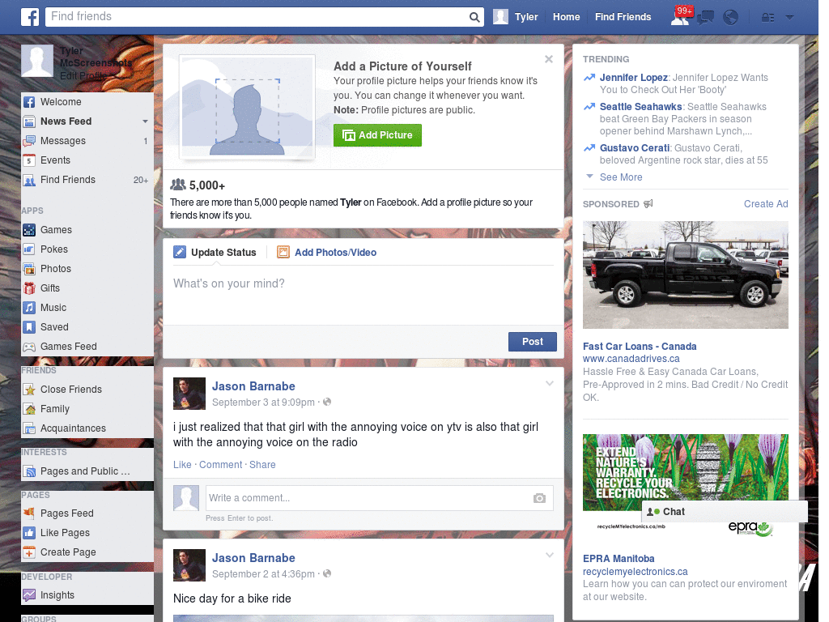Expand See More trending topics
Viewport: 829px width, 622px height.
pos(621,177)
